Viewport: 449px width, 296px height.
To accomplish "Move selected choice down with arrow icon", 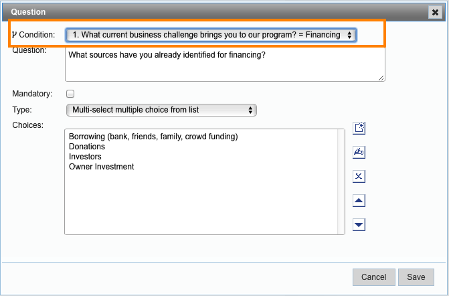I will coord(359,224).
